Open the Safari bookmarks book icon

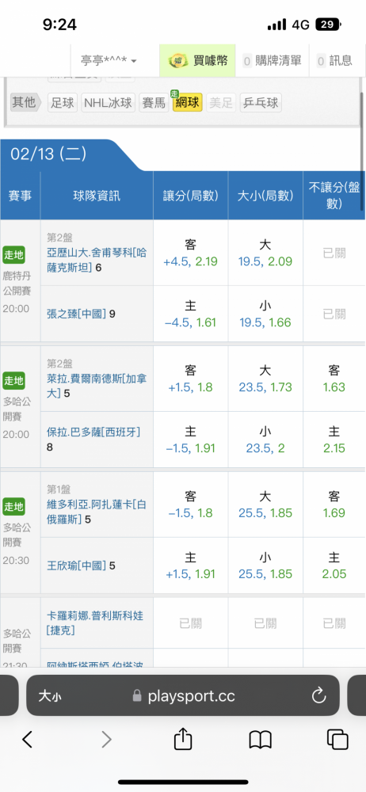pos(261,740)
